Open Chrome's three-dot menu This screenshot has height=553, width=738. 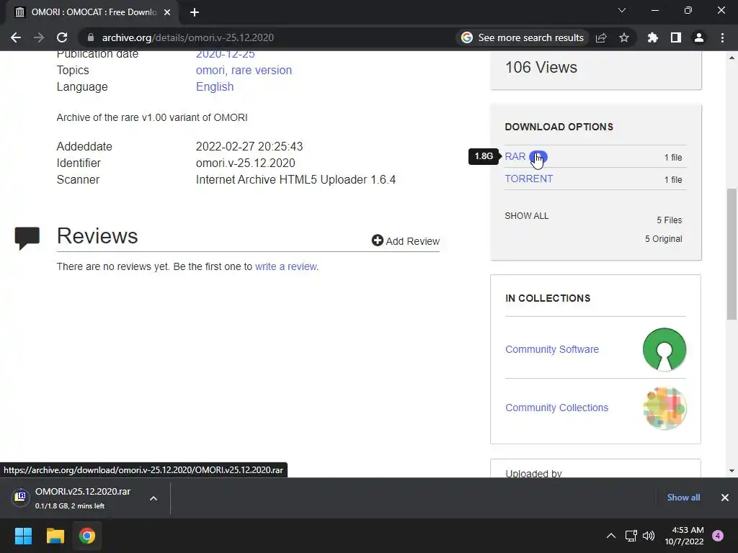coord(722,37)
